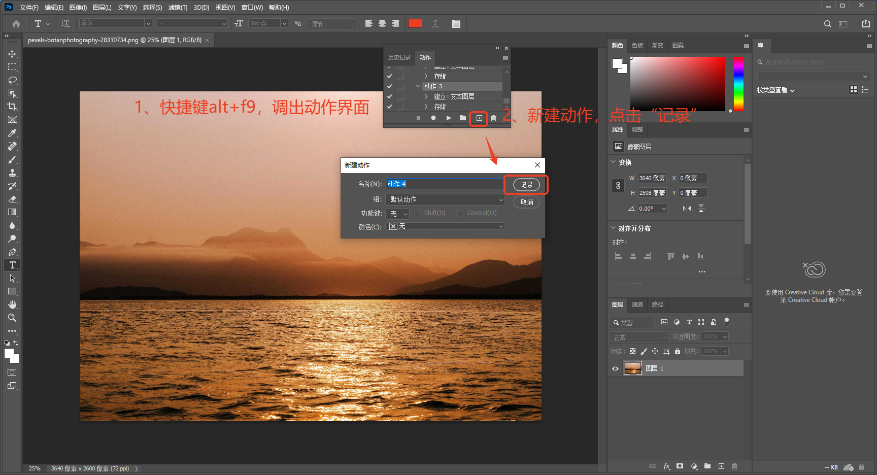The width and height of the screenshot is (877, 475).
Task: Collapse the 动作 3 tree item
Action: (x=418, y=86)
